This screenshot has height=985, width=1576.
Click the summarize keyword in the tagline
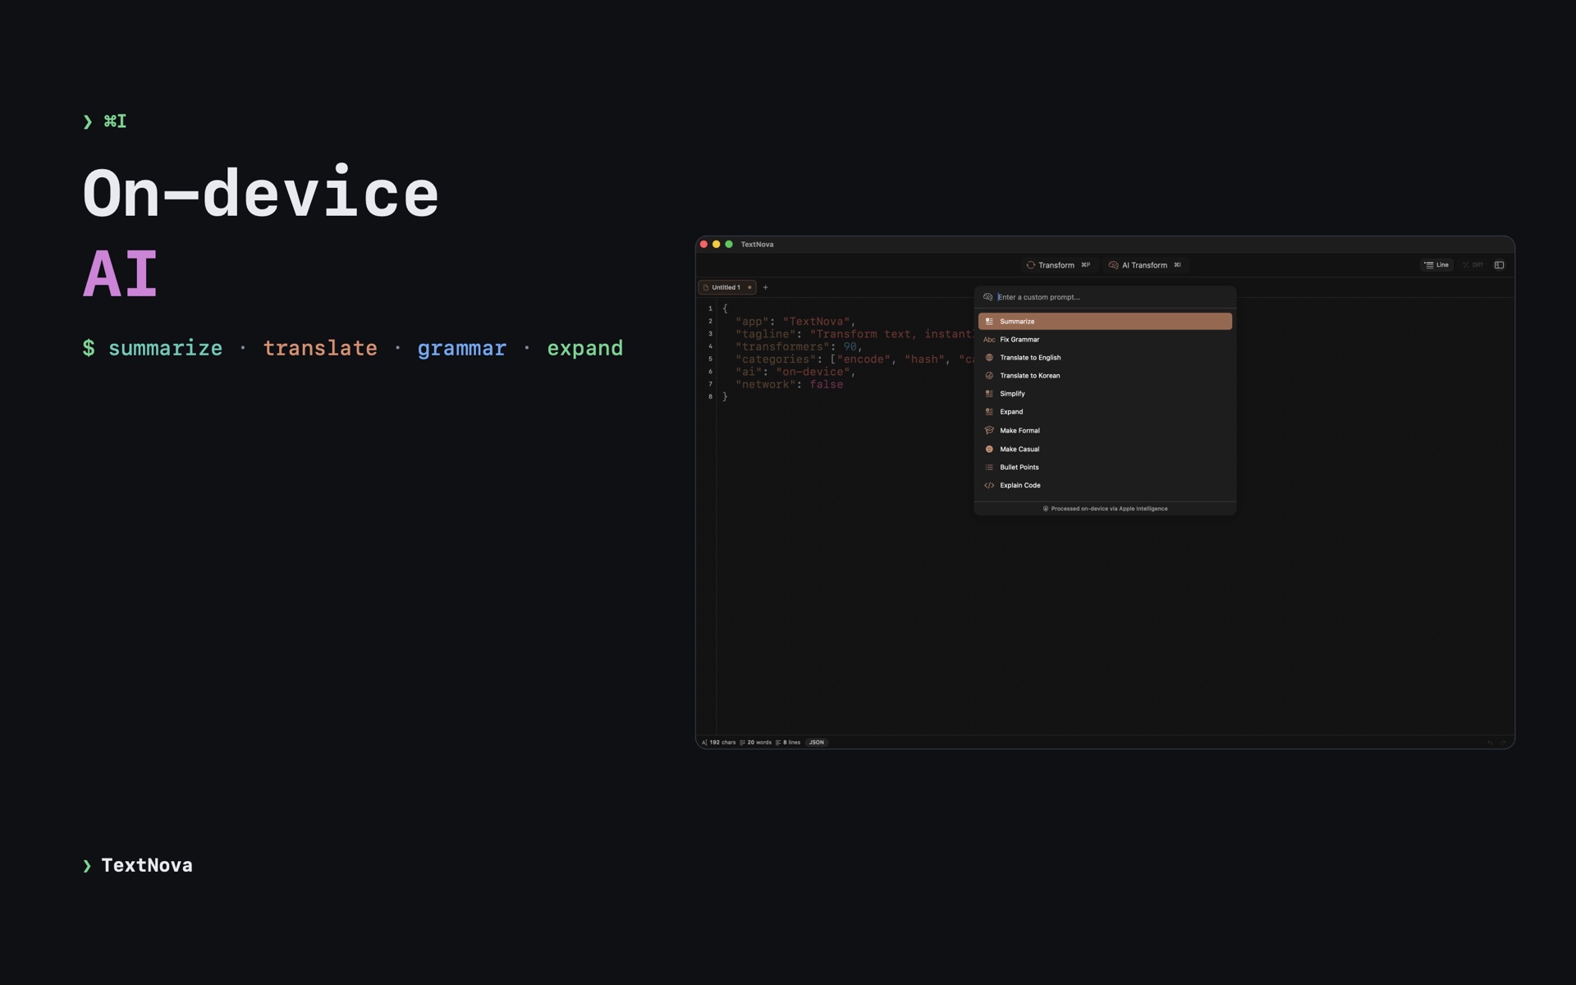165,348
